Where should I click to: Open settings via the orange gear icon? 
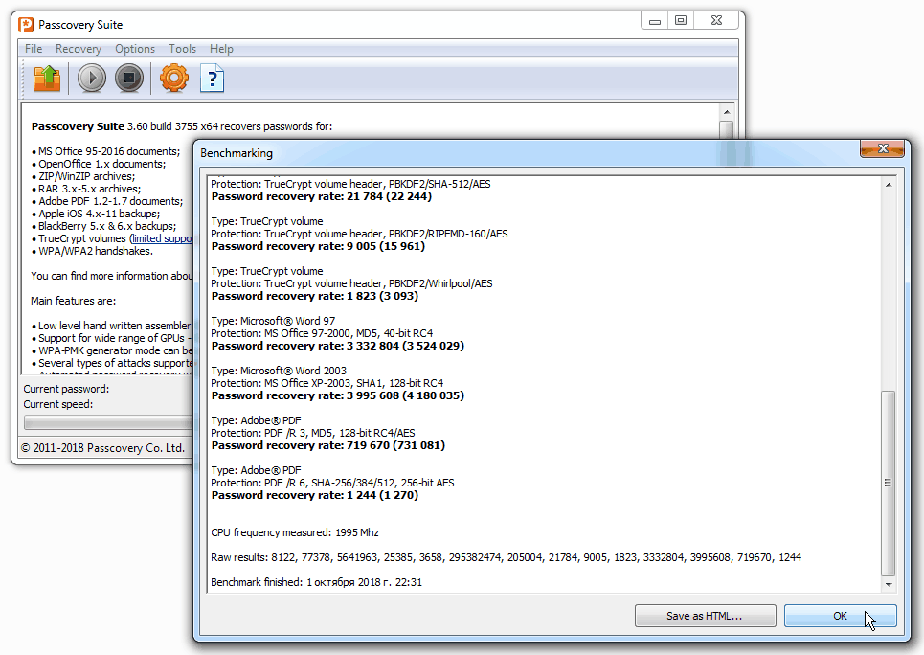pyautogui.click(x=174, y=79)
